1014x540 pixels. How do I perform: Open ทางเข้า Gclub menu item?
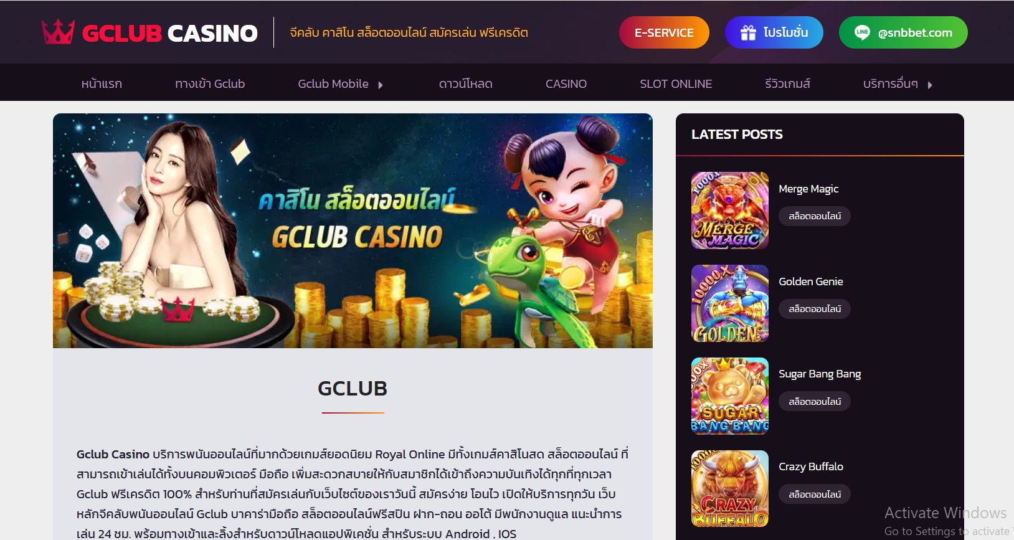210,83
